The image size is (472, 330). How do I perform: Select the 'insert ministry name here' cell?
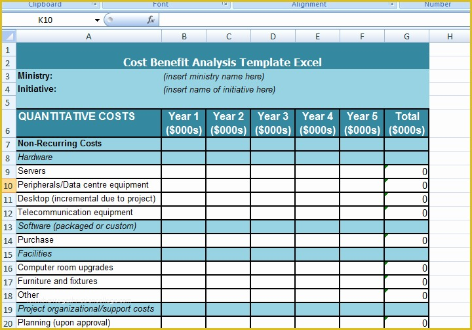[214, 76]
